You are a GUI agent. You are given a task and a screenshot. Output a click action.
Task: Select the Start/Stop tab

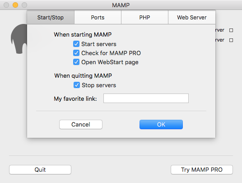[51, 18]
